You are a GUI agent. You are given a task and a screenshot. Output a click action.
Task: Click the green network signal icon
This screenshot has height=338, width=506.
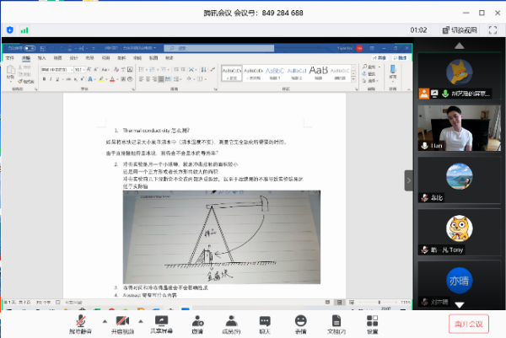coord(24,30)
